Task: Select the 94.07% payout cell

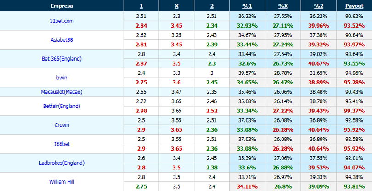Action: (x=354, y=168)
